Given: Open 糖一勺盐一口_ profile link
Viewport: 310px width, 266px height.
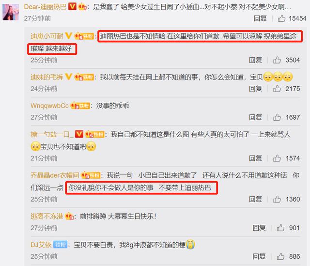Looking at the screenshot, I should (x=52, y=135).
